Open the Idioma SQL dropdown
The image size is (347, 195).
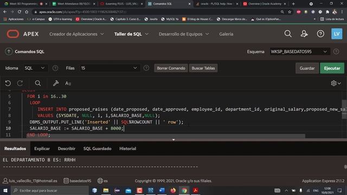pyautogui.click(x=35, y=68)
